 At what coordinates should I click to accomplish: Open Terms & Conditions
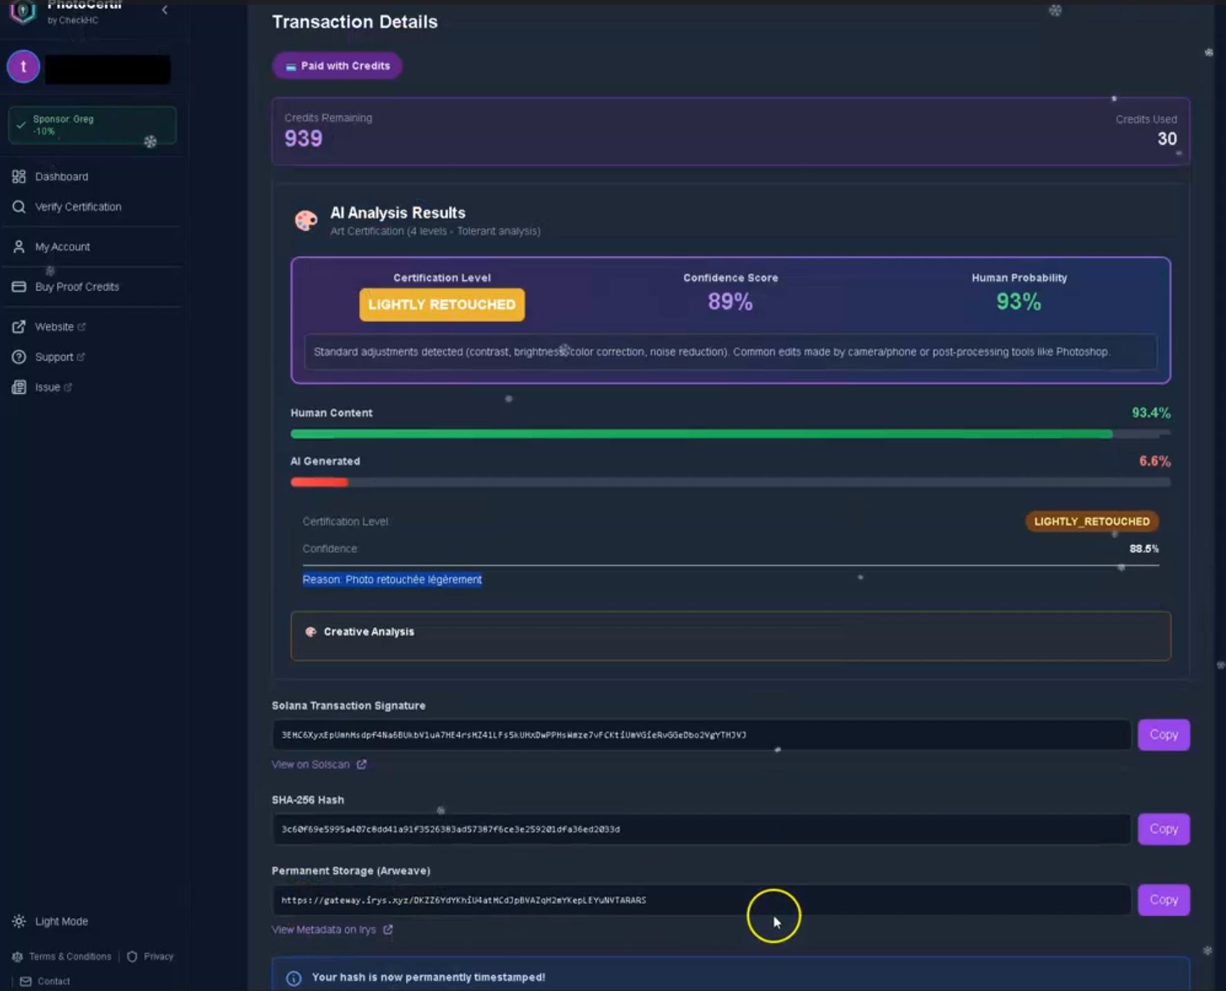(70, 956)
